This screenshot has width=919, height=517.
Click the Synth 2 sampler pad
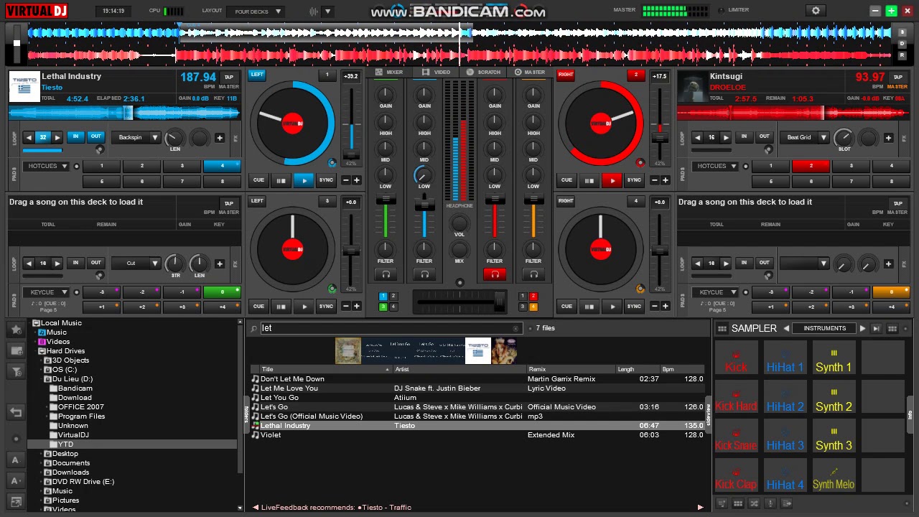(x=834, y=397)
